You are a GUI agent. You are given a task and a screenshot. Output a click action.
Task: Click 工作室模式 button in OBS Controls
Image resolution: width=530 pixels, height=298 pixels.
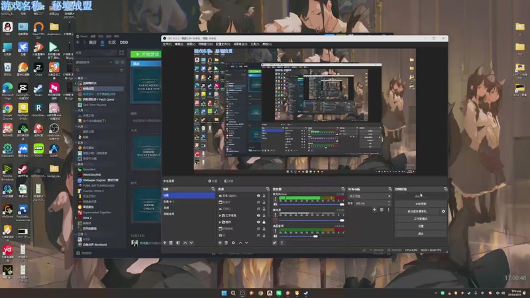(x=421, y=219)
